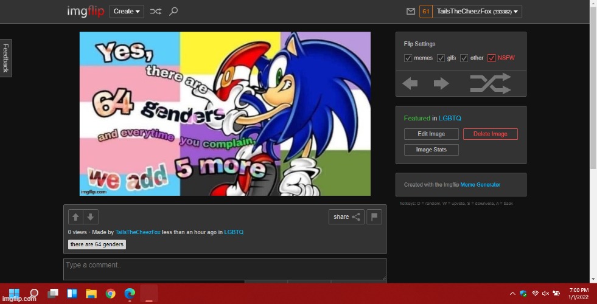Open Task View on the taskbar
Image resolution: width=597 pixels, height=304 pixels.
pos(53,293)
